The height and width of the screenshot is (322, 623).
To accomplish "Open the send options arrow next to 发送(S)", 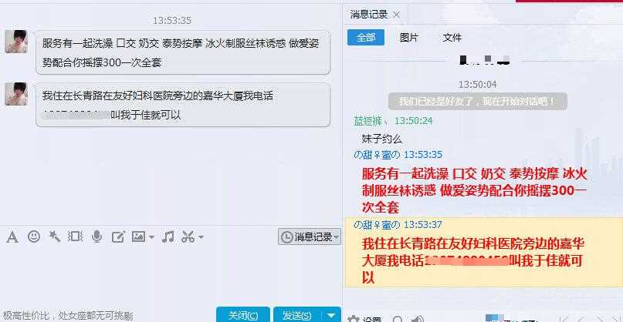I will pos(331,315).
